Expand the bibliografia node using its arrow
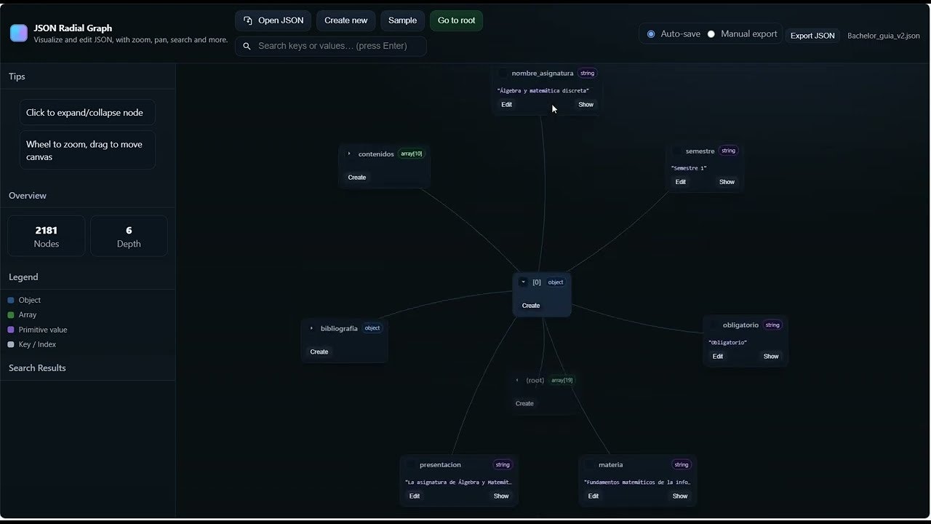The image size is (931, 524). [312, 328]
